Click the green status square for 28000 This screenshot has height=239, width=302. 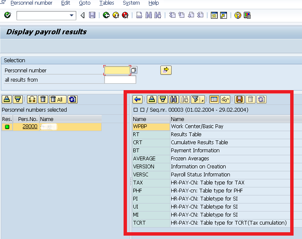(7, 127)
